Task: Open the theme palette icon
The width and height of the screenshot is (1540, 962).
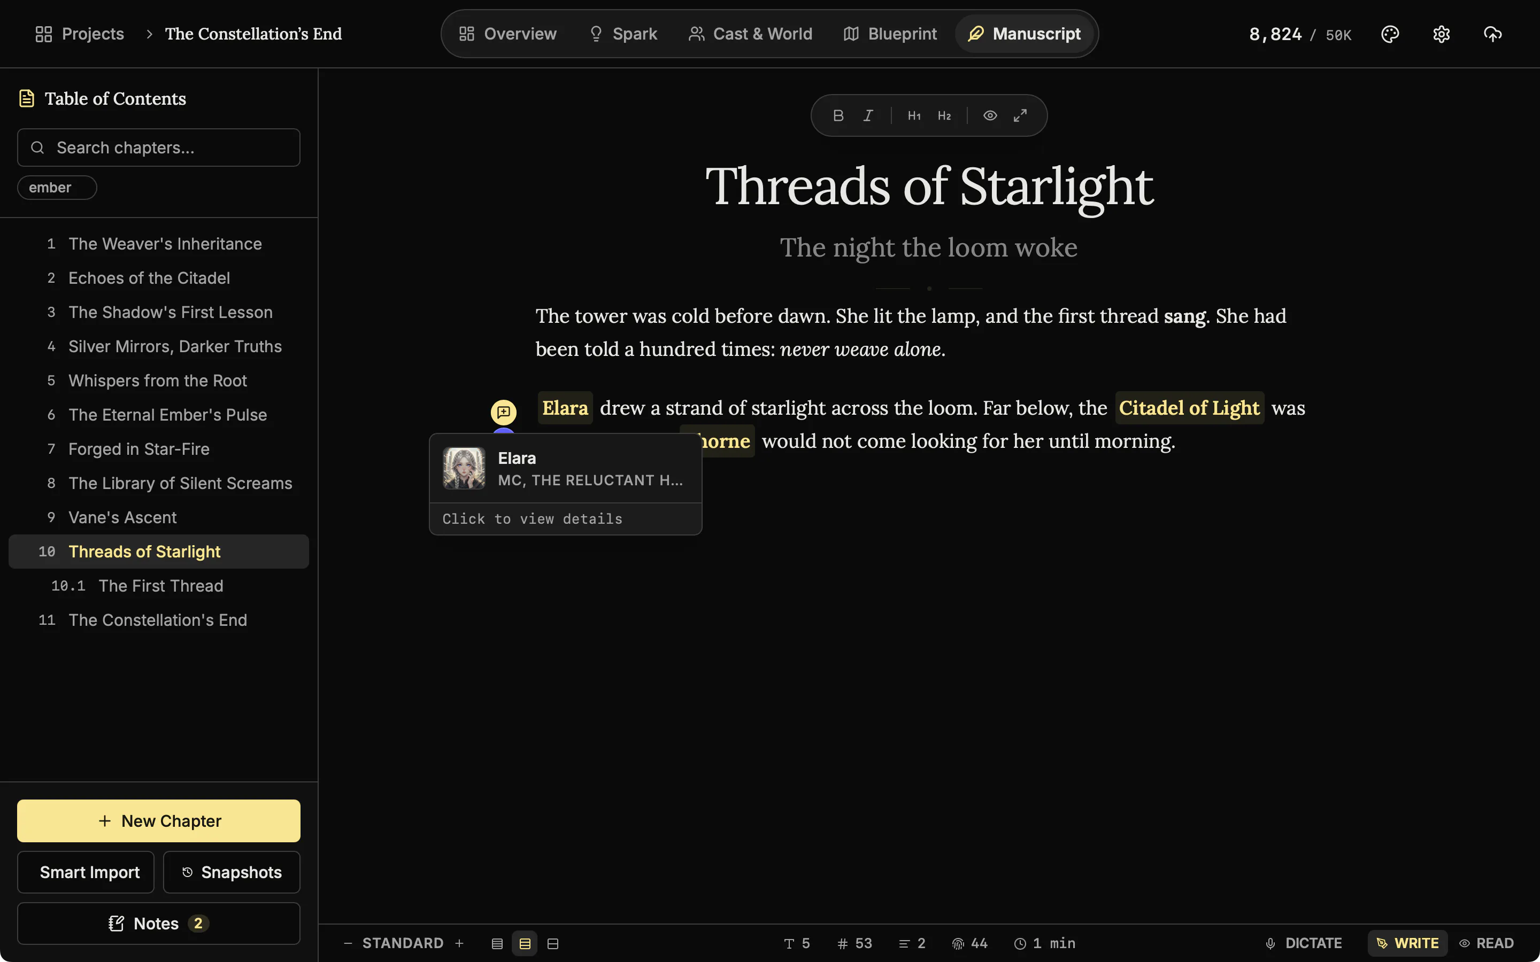Action: pyautogui.click(x=1390, y=34)
